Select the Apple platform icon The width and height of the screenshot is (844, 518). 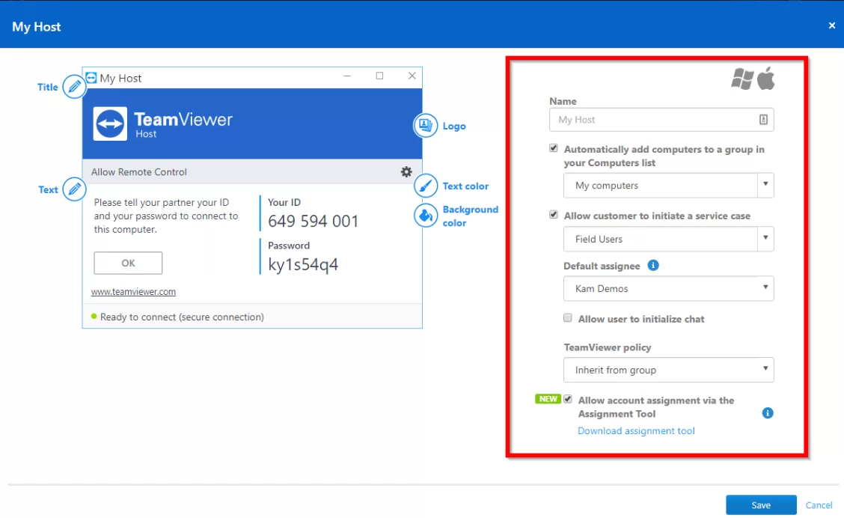[x=766, y=78]
